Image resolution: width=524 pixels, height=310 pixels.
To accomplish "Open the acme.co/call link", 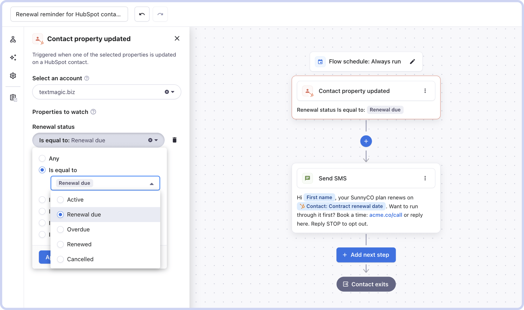I will coord(386,215).
